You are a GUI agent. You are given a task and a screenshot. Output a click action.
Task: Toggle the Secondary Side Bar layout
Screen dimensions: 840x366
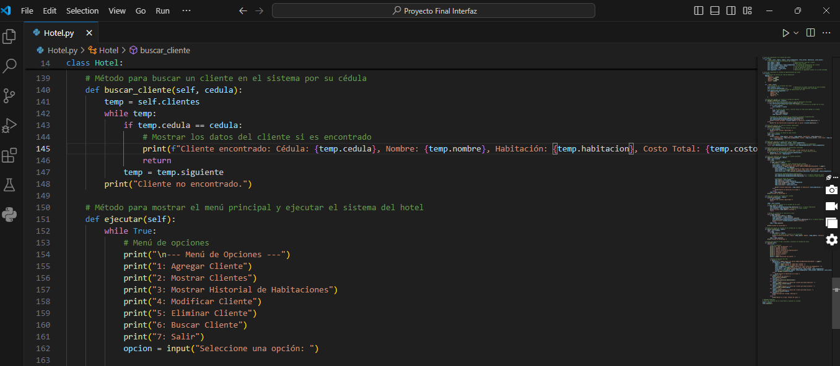coord(731,11)
